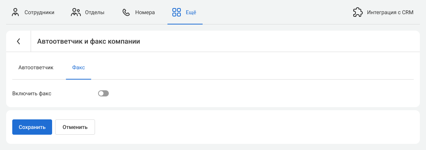Open the Сотрудники text label in navigation

(x=39, y=13)
